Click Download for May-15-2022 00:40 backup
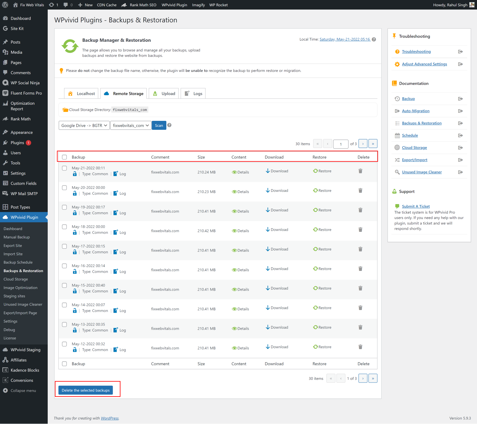 click(x=277, y=288)
